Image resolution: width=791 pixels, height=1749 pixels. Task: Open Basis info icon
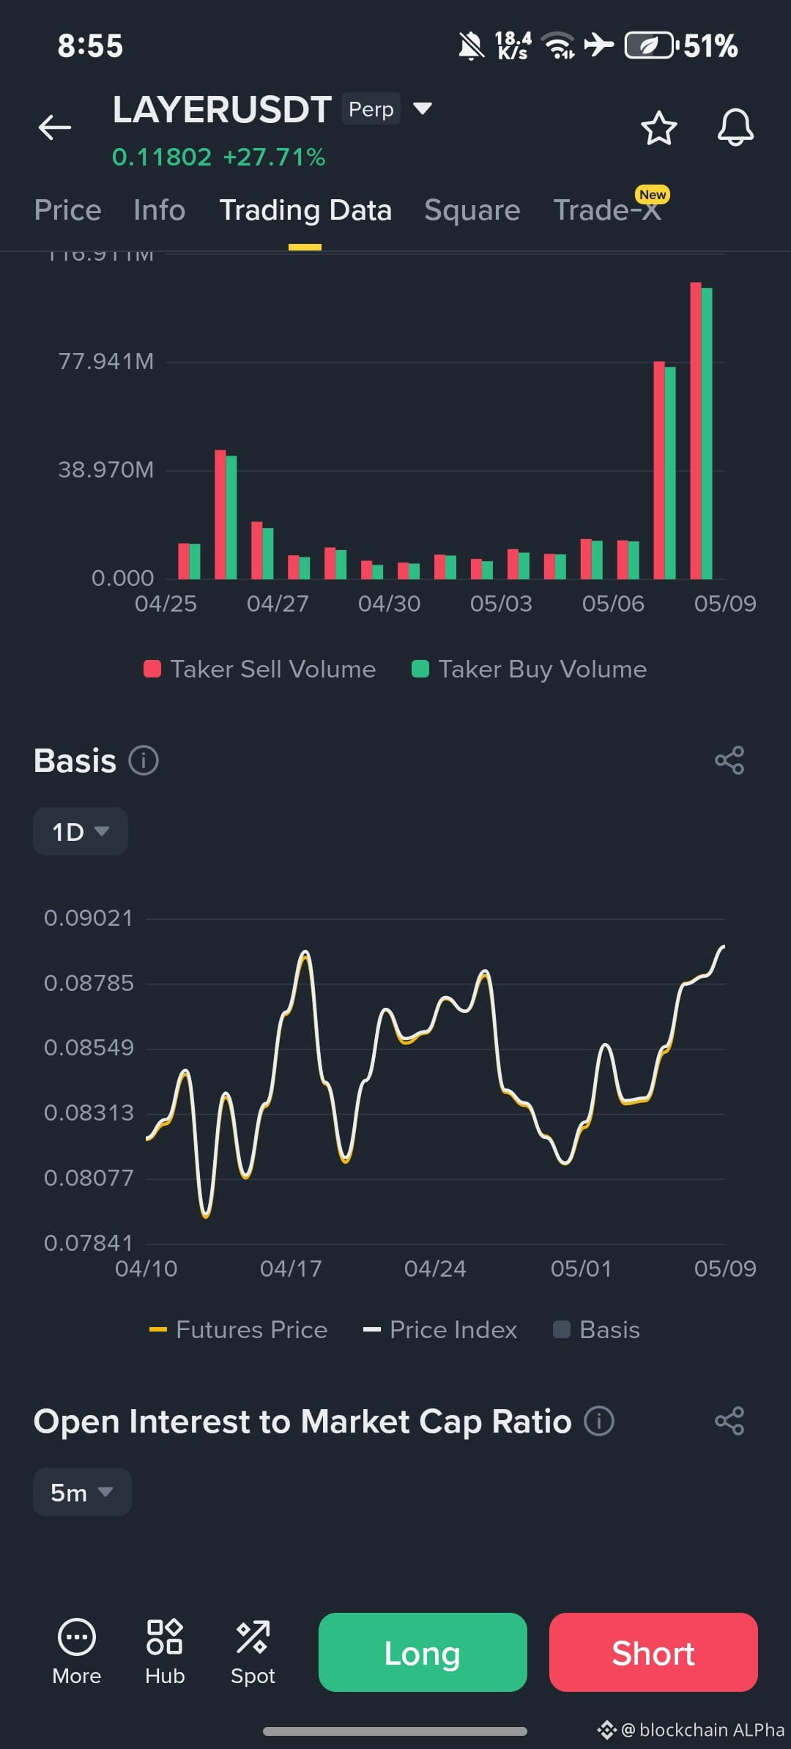tap(144, 760)
